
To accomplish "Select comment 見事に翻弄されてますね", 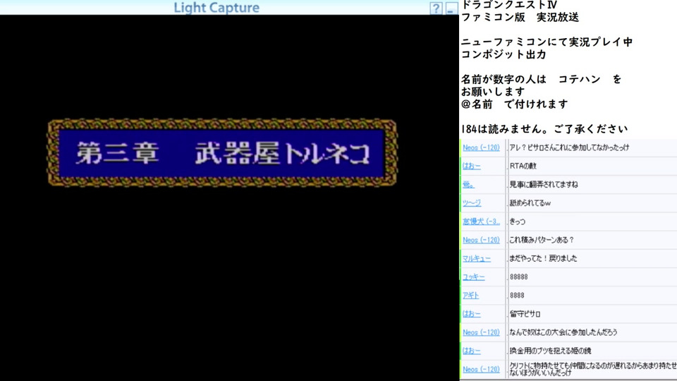I will pos(543,184).
